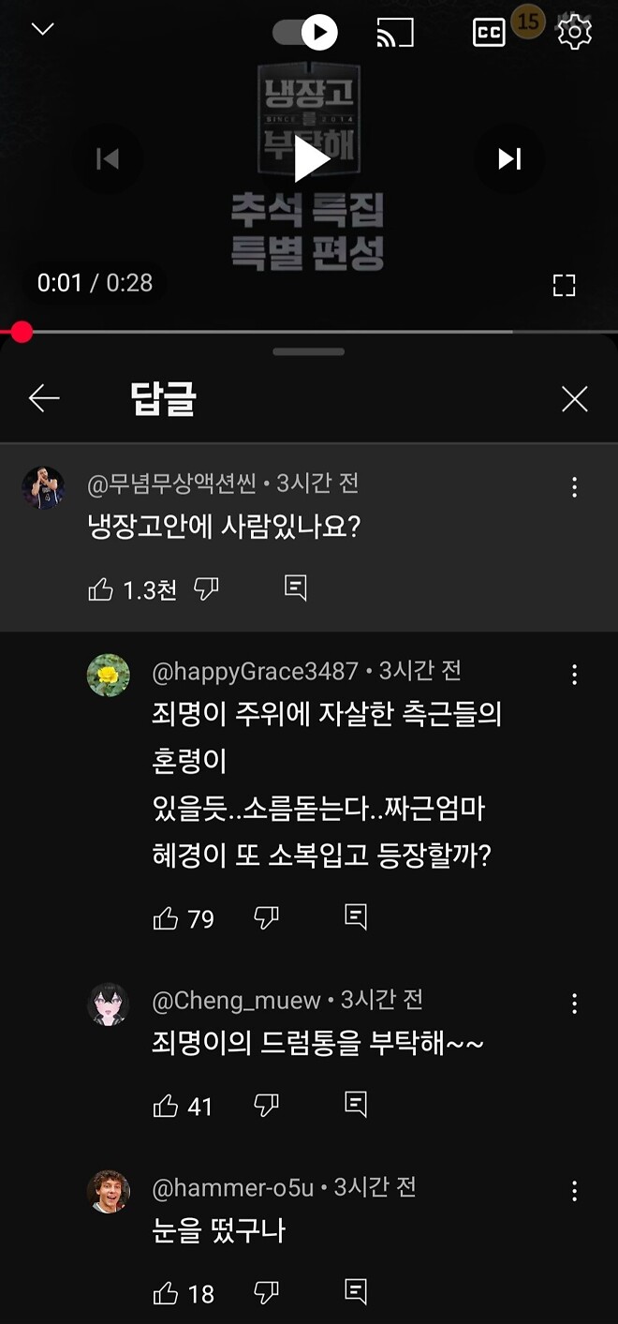Screen dimensions: 618x1324
Task: Enter fullscreen mode icon
Action: [x=564, y=284]
